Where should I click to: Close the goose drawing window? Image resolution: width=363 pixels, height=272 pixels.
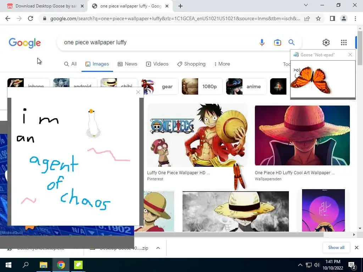coord(138,92)
